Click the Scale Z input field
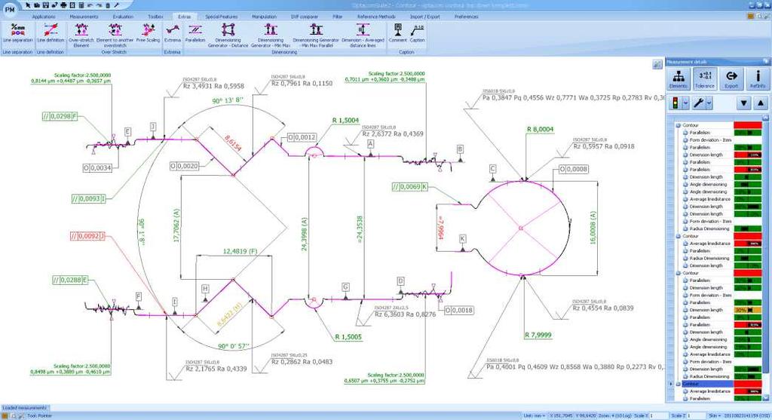This screenshot has height=420, width=772. (697, 415)
